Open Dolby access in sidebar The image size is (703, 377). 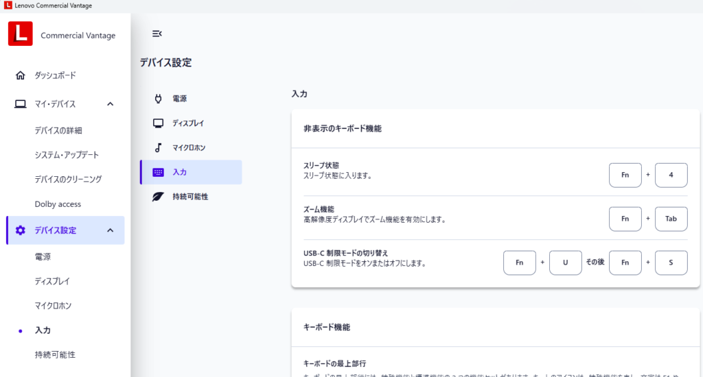pyautogui.click(x=58, y=204)
